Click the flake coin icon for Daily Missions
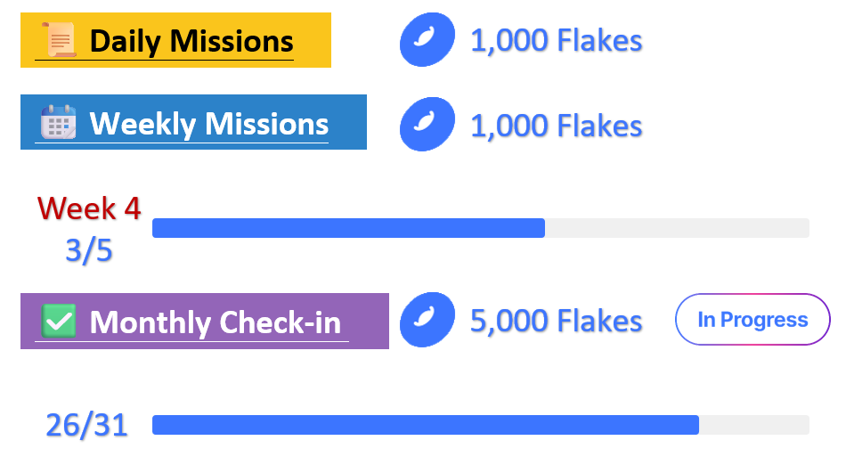The image size is (854, 473). click(427, 40)
